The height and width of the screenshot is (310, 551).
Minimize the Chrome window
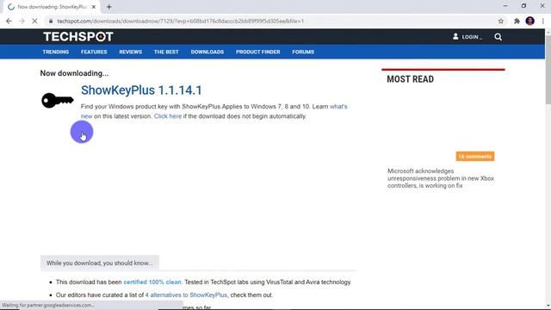coord(505,6)
